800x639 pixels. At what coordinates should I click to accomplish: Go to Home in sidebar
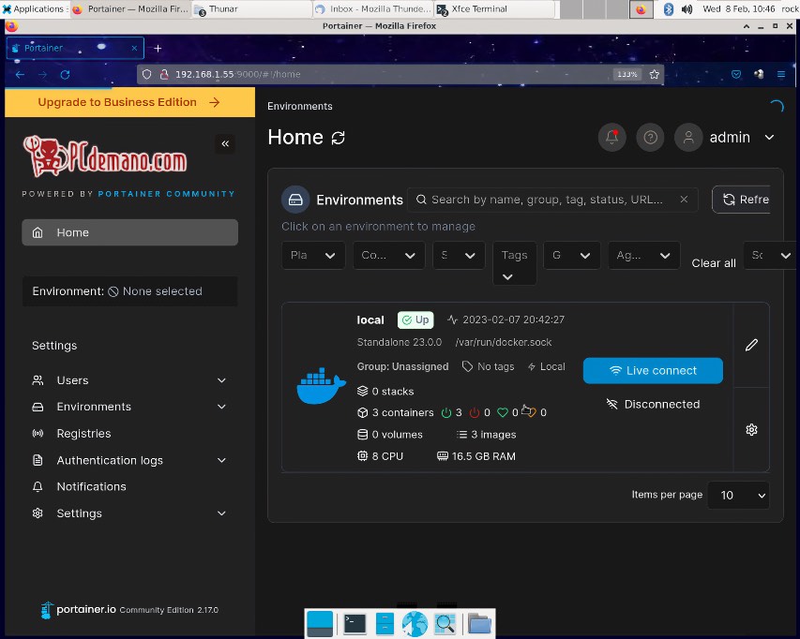point(129,232)
